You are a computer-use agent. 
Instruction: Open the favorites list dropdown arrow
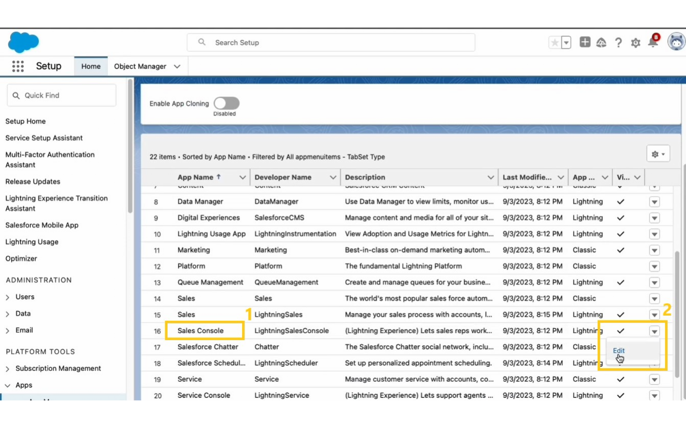[566, 43]
